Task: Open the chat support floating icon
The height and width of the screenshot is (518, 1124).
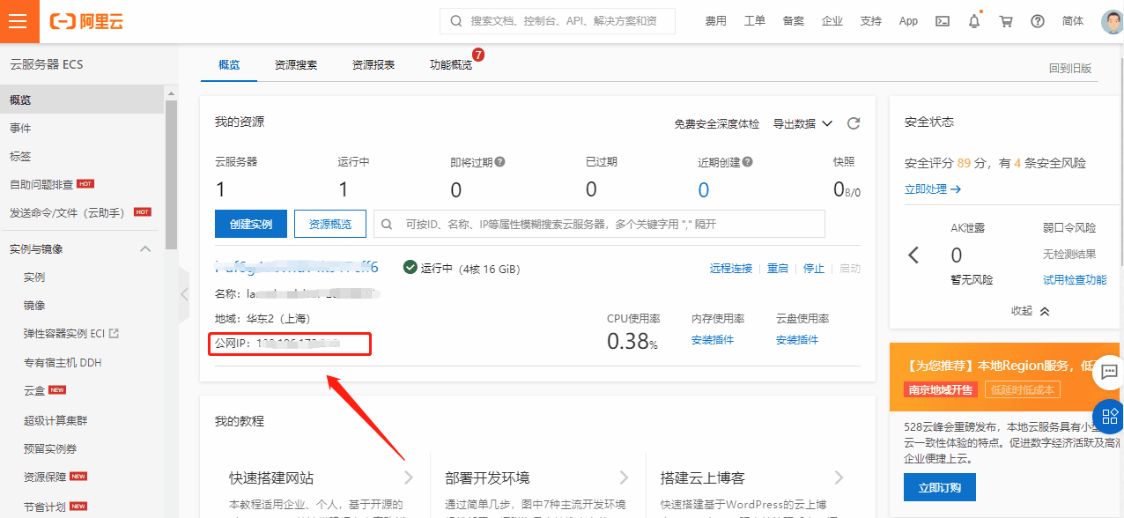Action: pyautogui.click(x=1109, y=372)
